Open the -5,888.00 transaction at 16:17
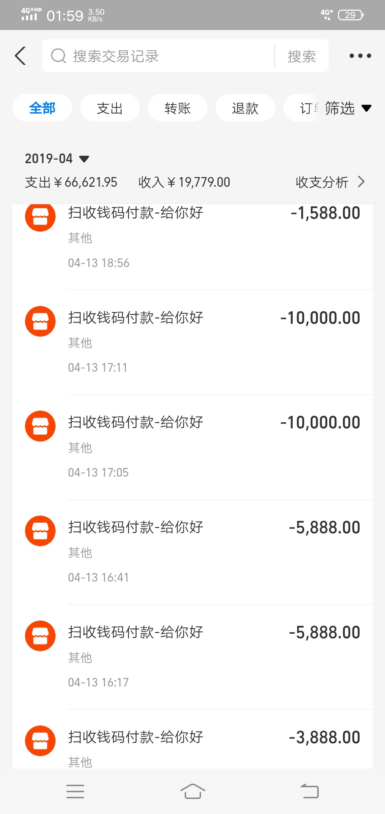The width and height of the screenshot is (385, 814). (x=214, y=657)
